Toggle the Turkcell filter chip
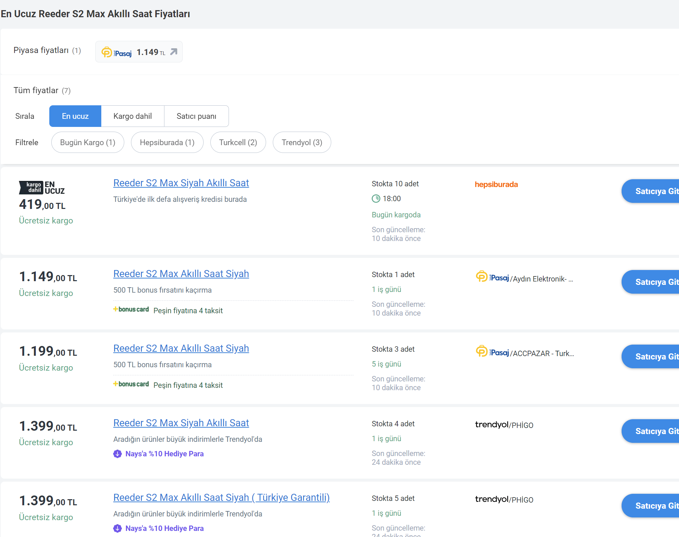This screenshot has width=679, height=537. 238,142
